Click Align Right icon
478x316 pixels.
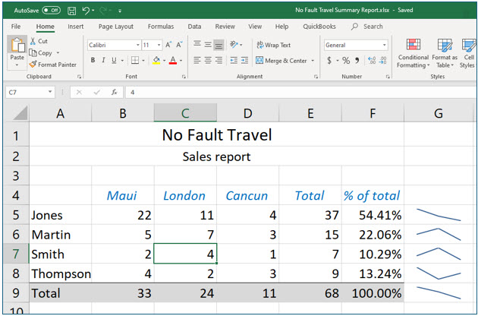[219, 60]
